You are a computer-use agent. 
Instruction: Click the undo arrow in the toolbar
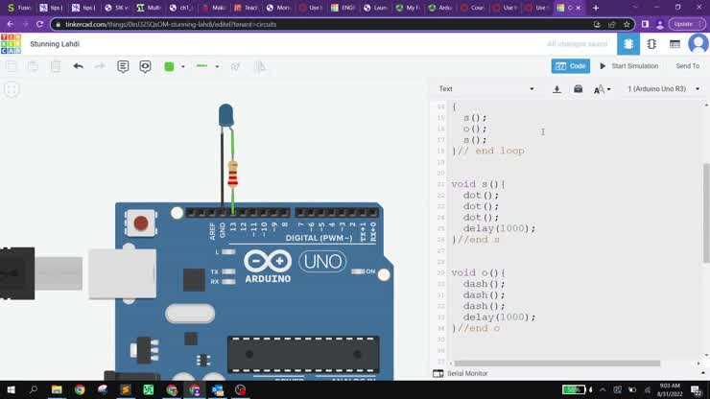pyautogui.click(x=78, y=66)
